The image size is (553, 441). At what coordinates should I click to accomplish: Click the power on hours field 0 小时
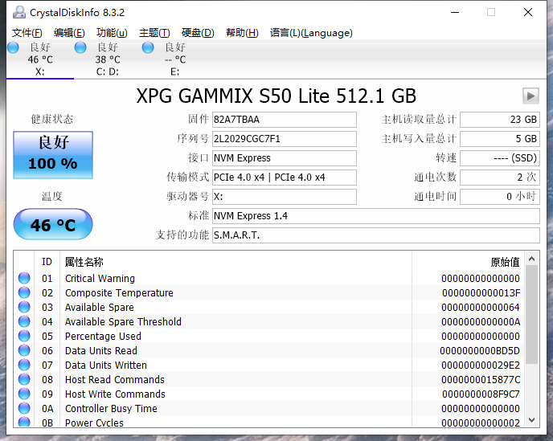pyautogui.click(x=500, y=197)
